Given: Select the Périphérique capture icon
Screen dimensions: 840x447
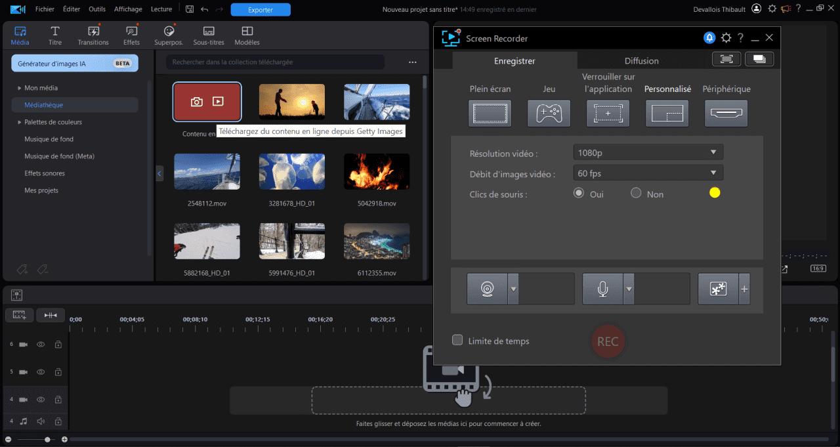Looking at the screenshot, I should (726, 113).
